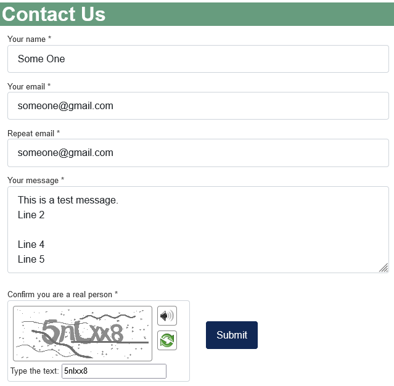Click the 'Type the text:' label
The height and width of the screenshot is (386, 394).
click(35, 371)
